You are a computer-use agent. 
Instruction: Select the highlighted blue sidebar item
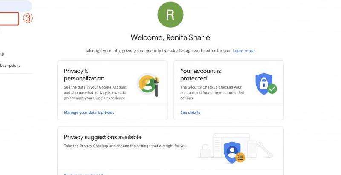click(15, 6)
